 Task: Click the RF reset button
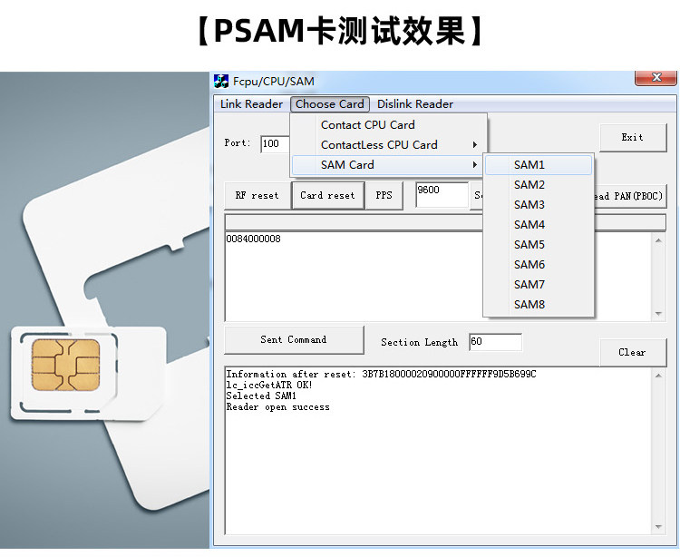coord(257,196)
